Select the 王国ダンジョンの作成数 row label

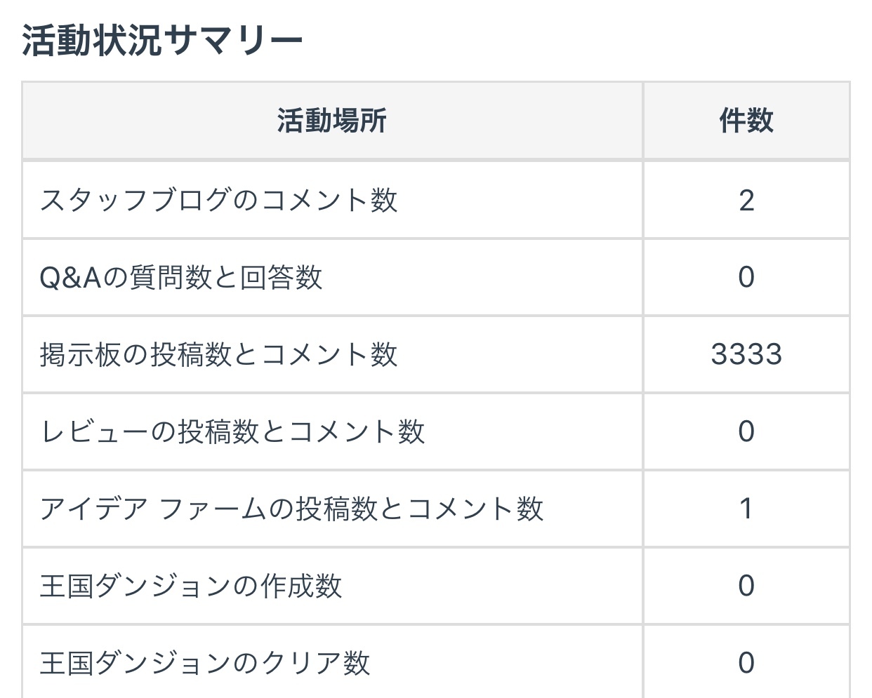[191, 586]
